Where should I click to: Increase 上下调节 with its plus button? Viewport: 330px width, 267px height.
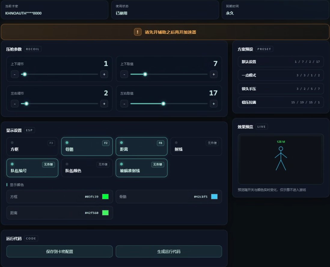pos(104,74)
